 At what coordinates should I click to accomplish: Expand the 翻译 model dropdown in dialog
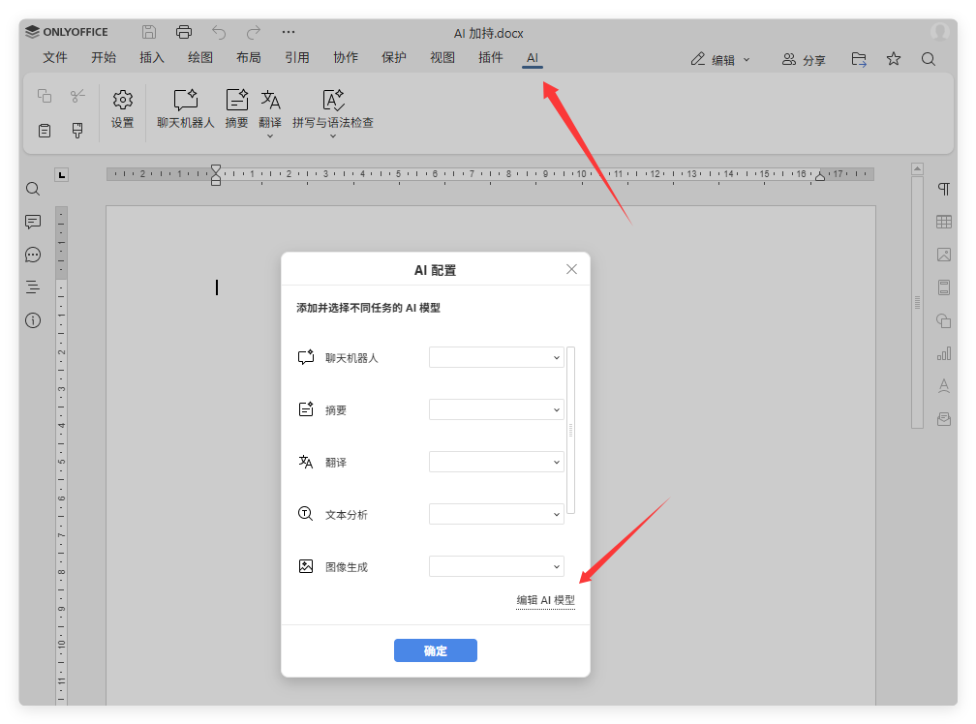(x=496, y=462)
